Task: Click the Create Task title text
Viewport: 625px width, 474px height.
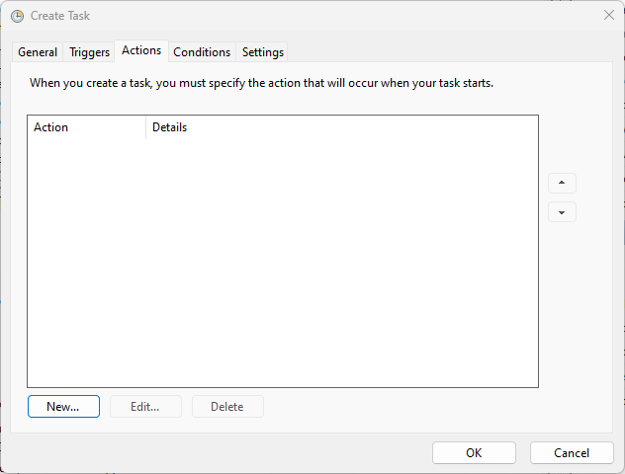Action: point(60,16)
